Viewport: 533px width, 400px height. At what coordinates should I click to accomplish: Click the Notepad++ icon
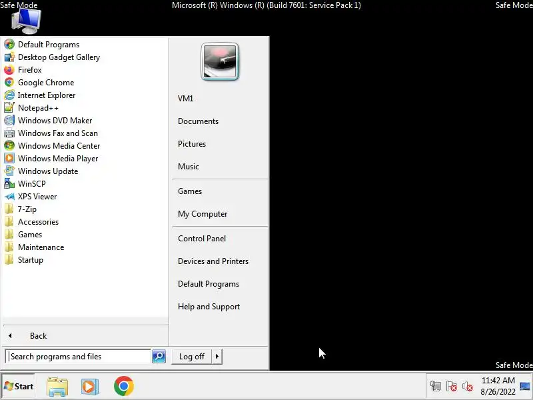pyautogui.click(x=9, y=108)
